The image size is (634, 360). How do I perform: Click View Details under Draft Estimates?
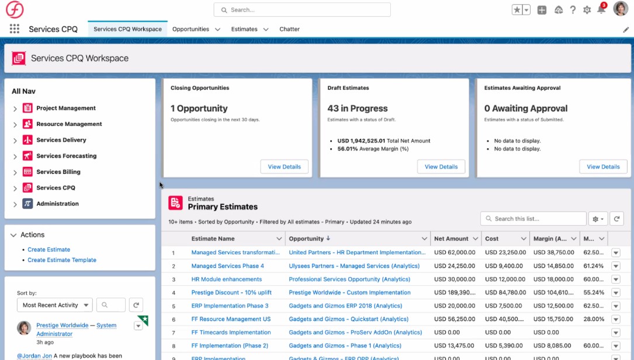[441, 167]
